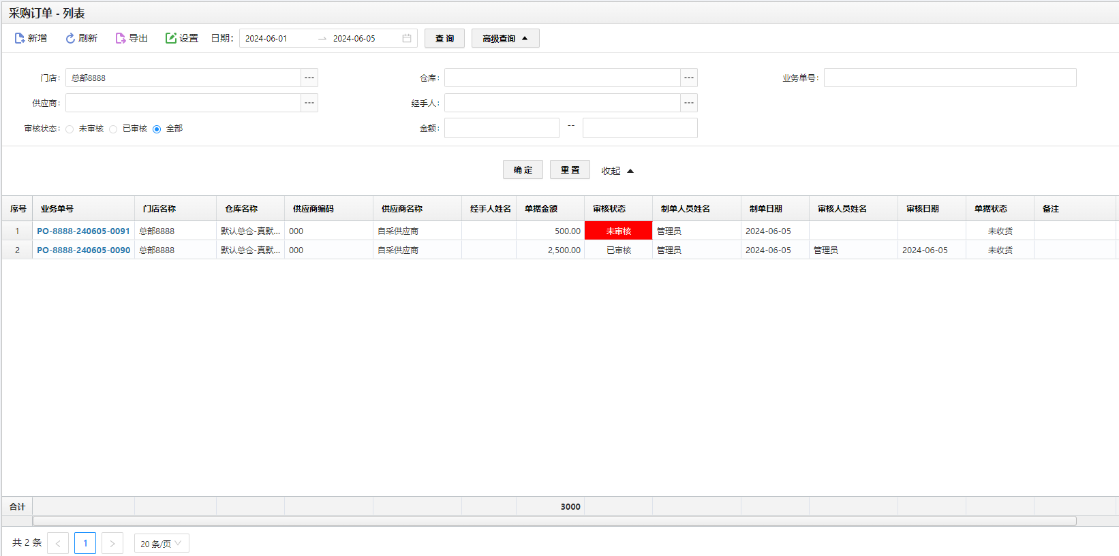Viewport: 1119px width, 556px height.
Task: Focus the 门店 input containing 总部8888
Action: click(183, 78)
